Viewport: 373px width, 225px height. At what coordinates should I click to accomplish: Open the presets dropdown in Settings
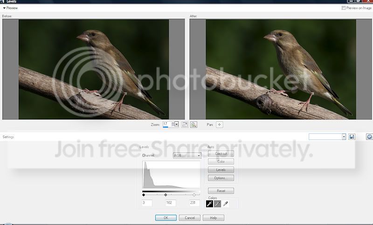[x=344, y=137]
